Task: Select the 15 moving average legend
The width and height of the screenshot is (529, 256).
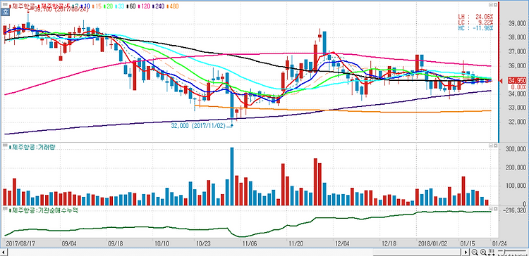Action: click(97, 6)
